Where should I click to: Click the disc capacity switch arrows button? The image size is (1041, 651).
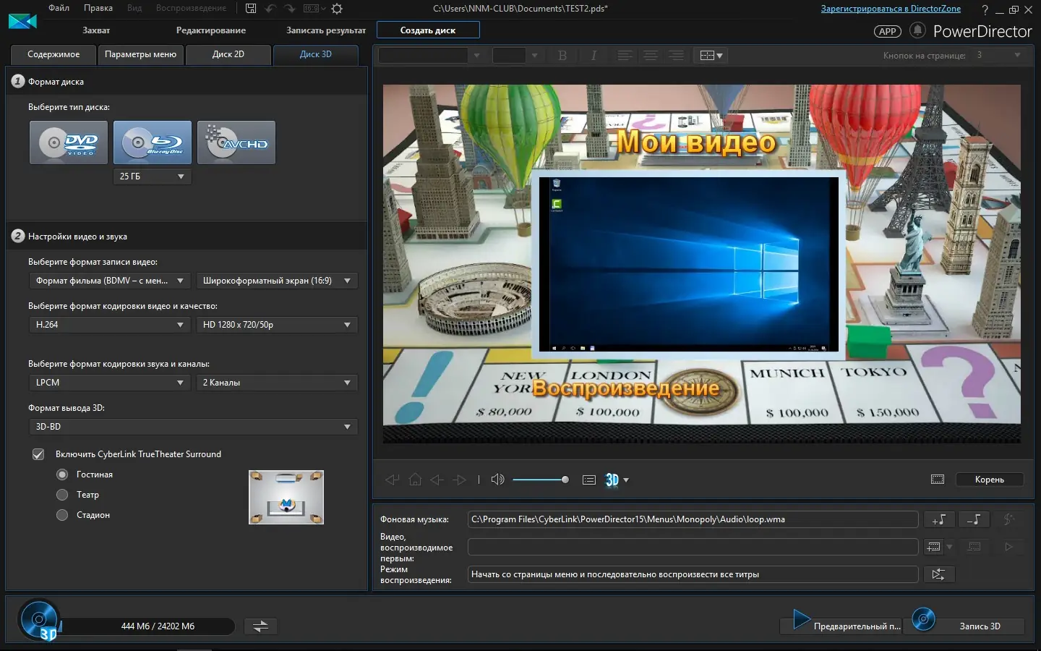click(260, 626)
